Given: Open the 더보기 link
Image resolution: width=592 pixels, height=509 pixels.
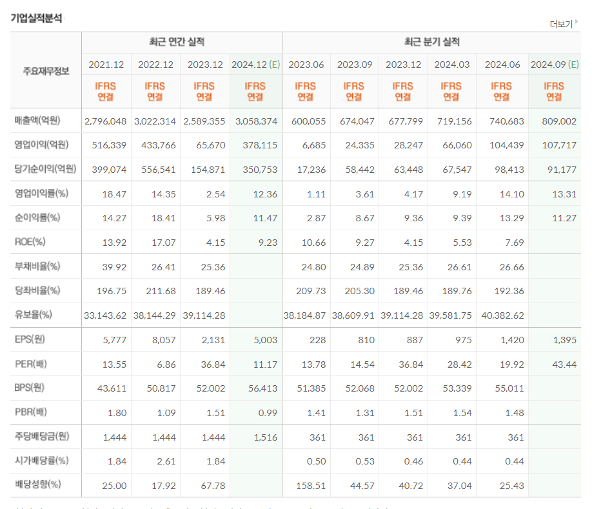Looking at the screenshot, I should (x=561, y=24).
